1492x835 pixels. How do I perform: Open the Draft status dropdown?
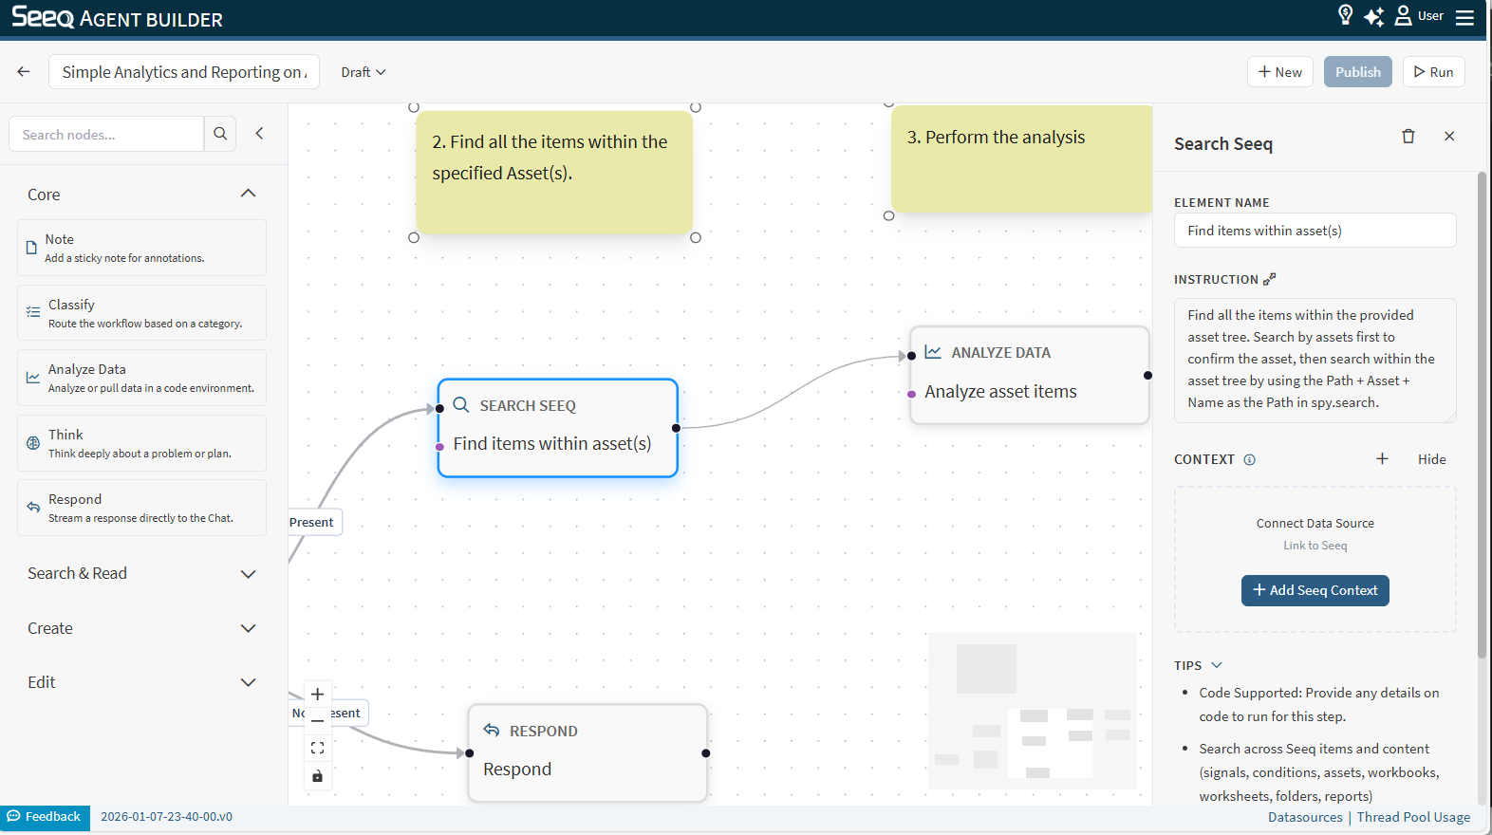(364, 72)
